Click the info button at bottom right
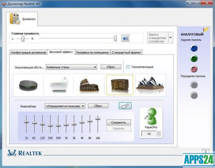The image size is (215, 168). point(205,151)
